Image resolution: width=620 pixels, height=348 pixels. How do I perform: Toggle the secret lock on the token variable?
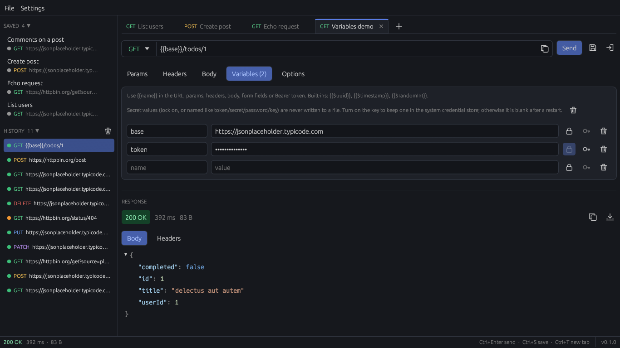pyautogui.click(x=569, y=149)
